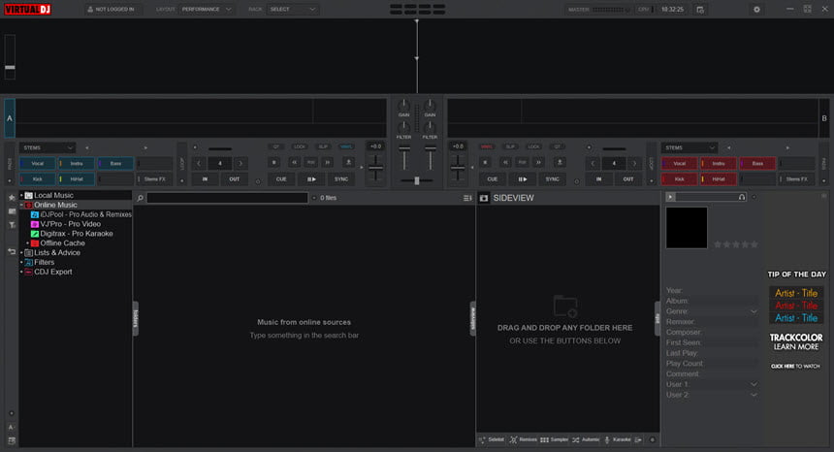
Task: Open the settings gear in the title bar
Action: [756, 10]
